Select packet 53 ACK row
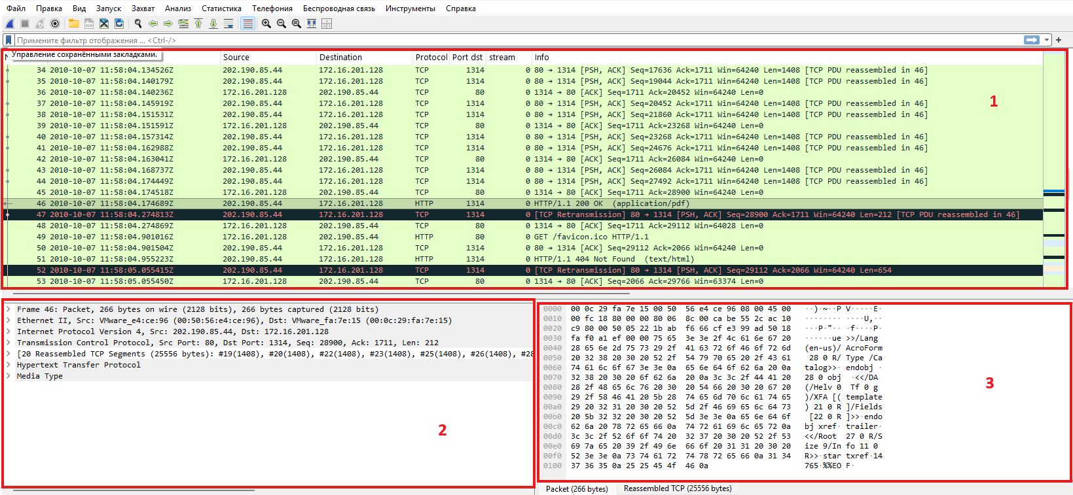Viewport: 1073px width, 495px height. pos(523,282)
